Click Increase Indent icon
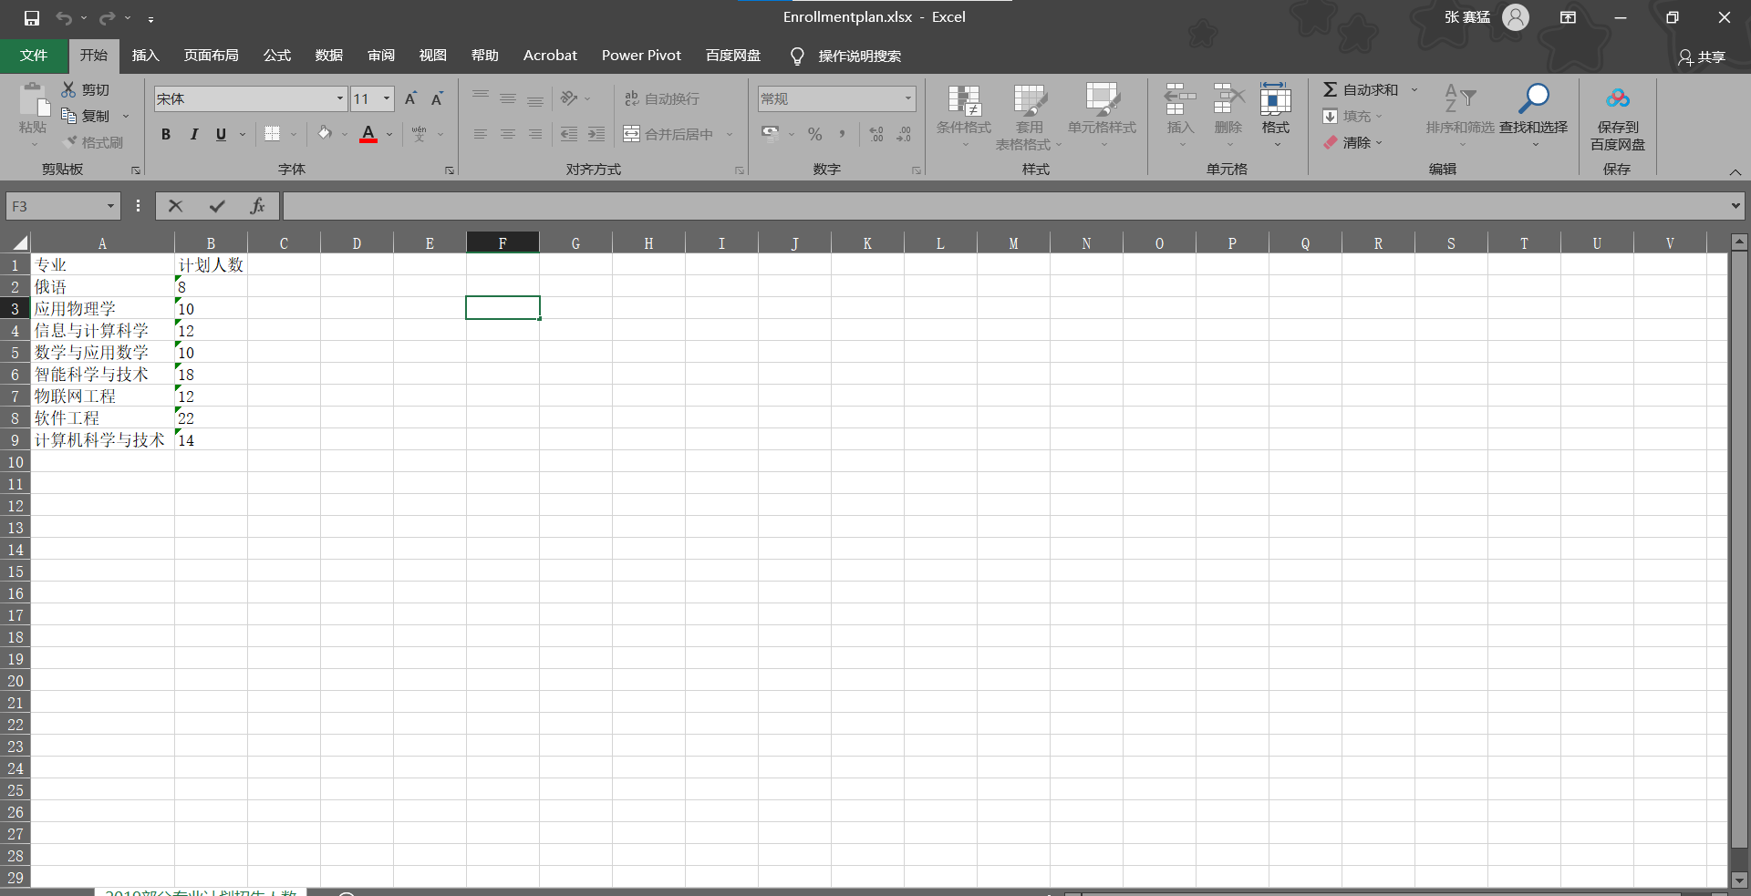 (596, 134)
